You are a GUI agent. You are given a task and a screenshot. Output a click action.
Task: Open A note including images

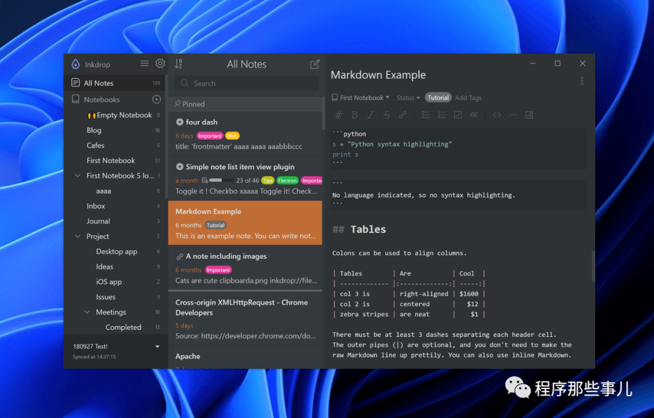click(x=245, y=267)
